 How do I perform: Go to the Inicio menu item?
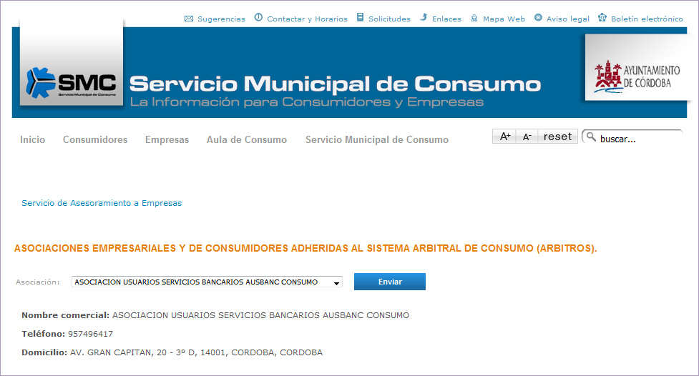[32, 139]
